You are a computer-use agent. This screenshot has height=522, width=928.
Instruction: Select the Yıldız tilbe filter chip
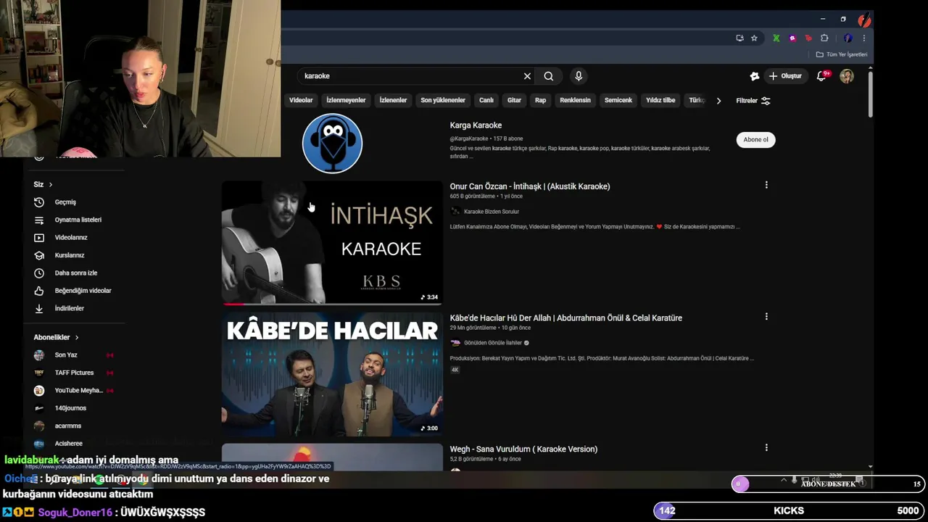click(660, 100)
